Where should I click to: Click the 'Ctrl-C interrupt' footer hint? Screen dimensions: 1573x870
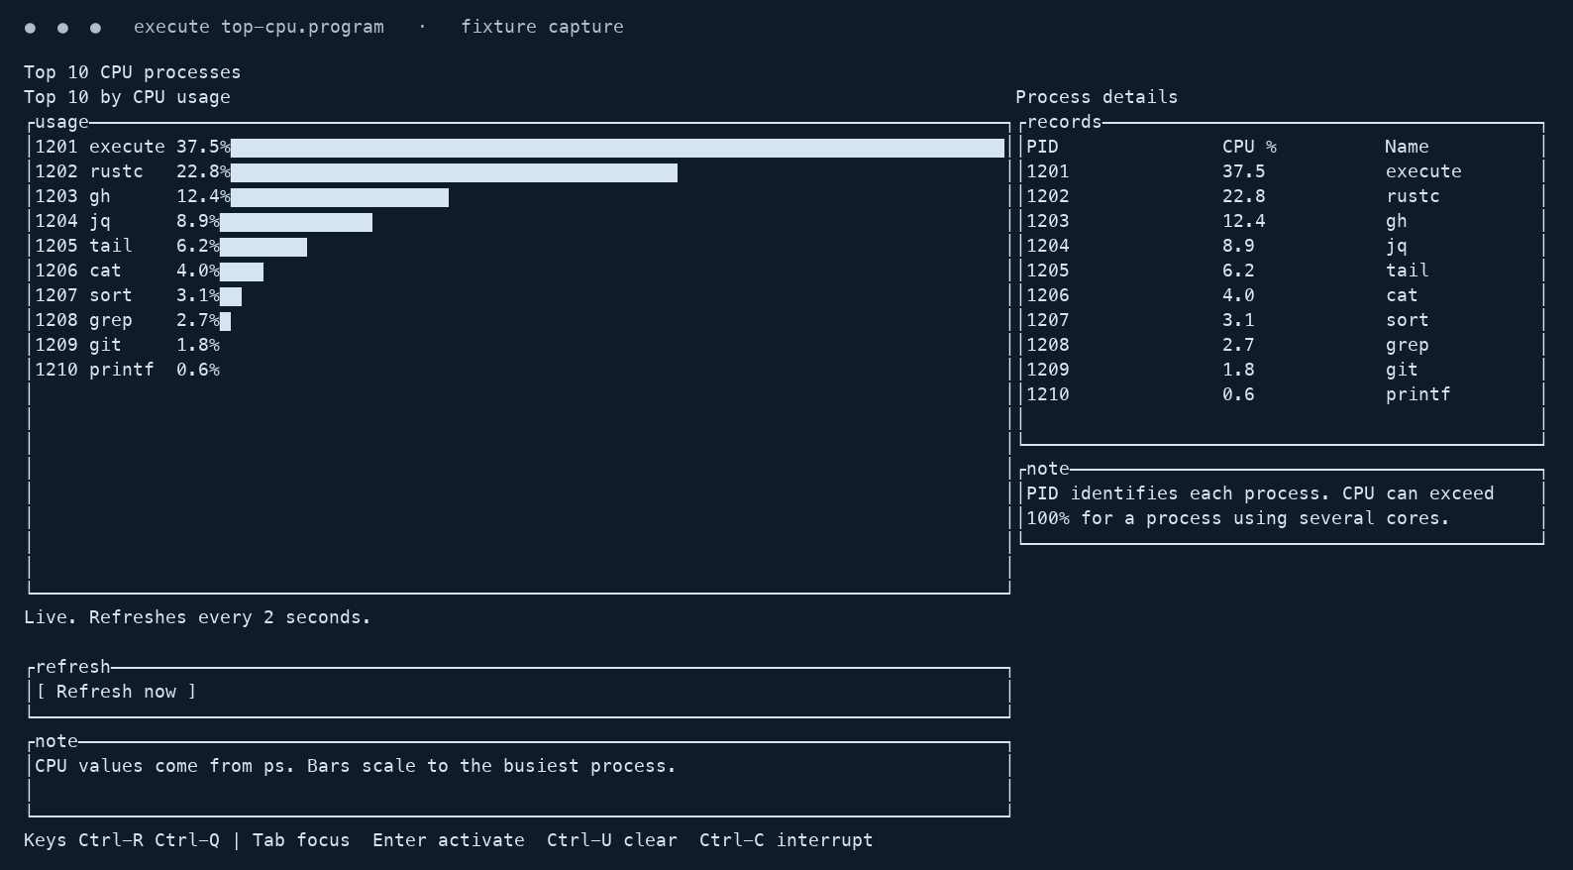[x=786, y=840]
